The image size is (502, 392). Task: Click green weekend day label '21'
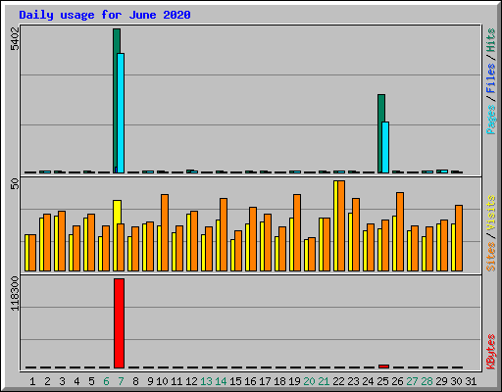point(324,381)
